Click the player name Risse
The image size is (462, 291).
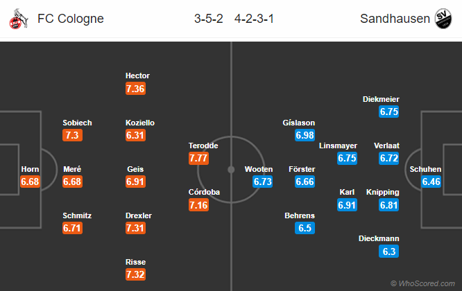[135, 262]
